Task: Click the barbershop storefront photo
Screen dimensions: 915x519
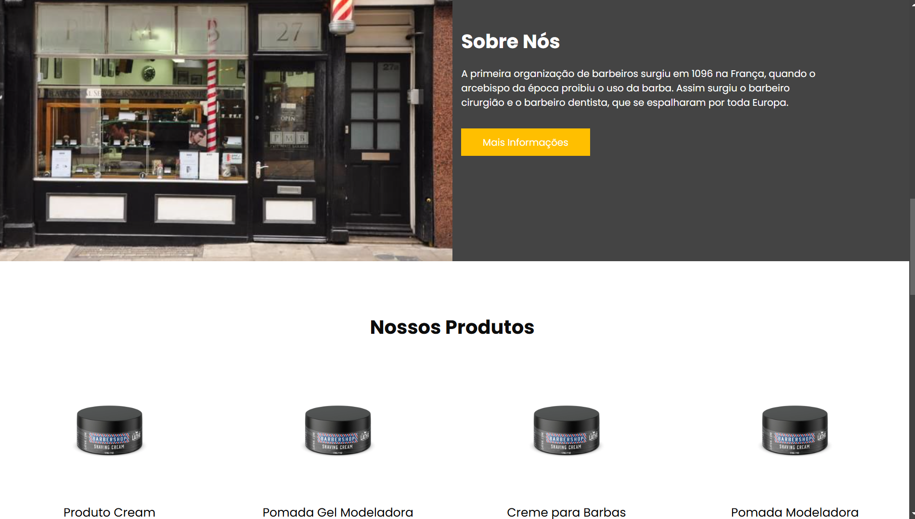Action: click(x=226, y=130)
